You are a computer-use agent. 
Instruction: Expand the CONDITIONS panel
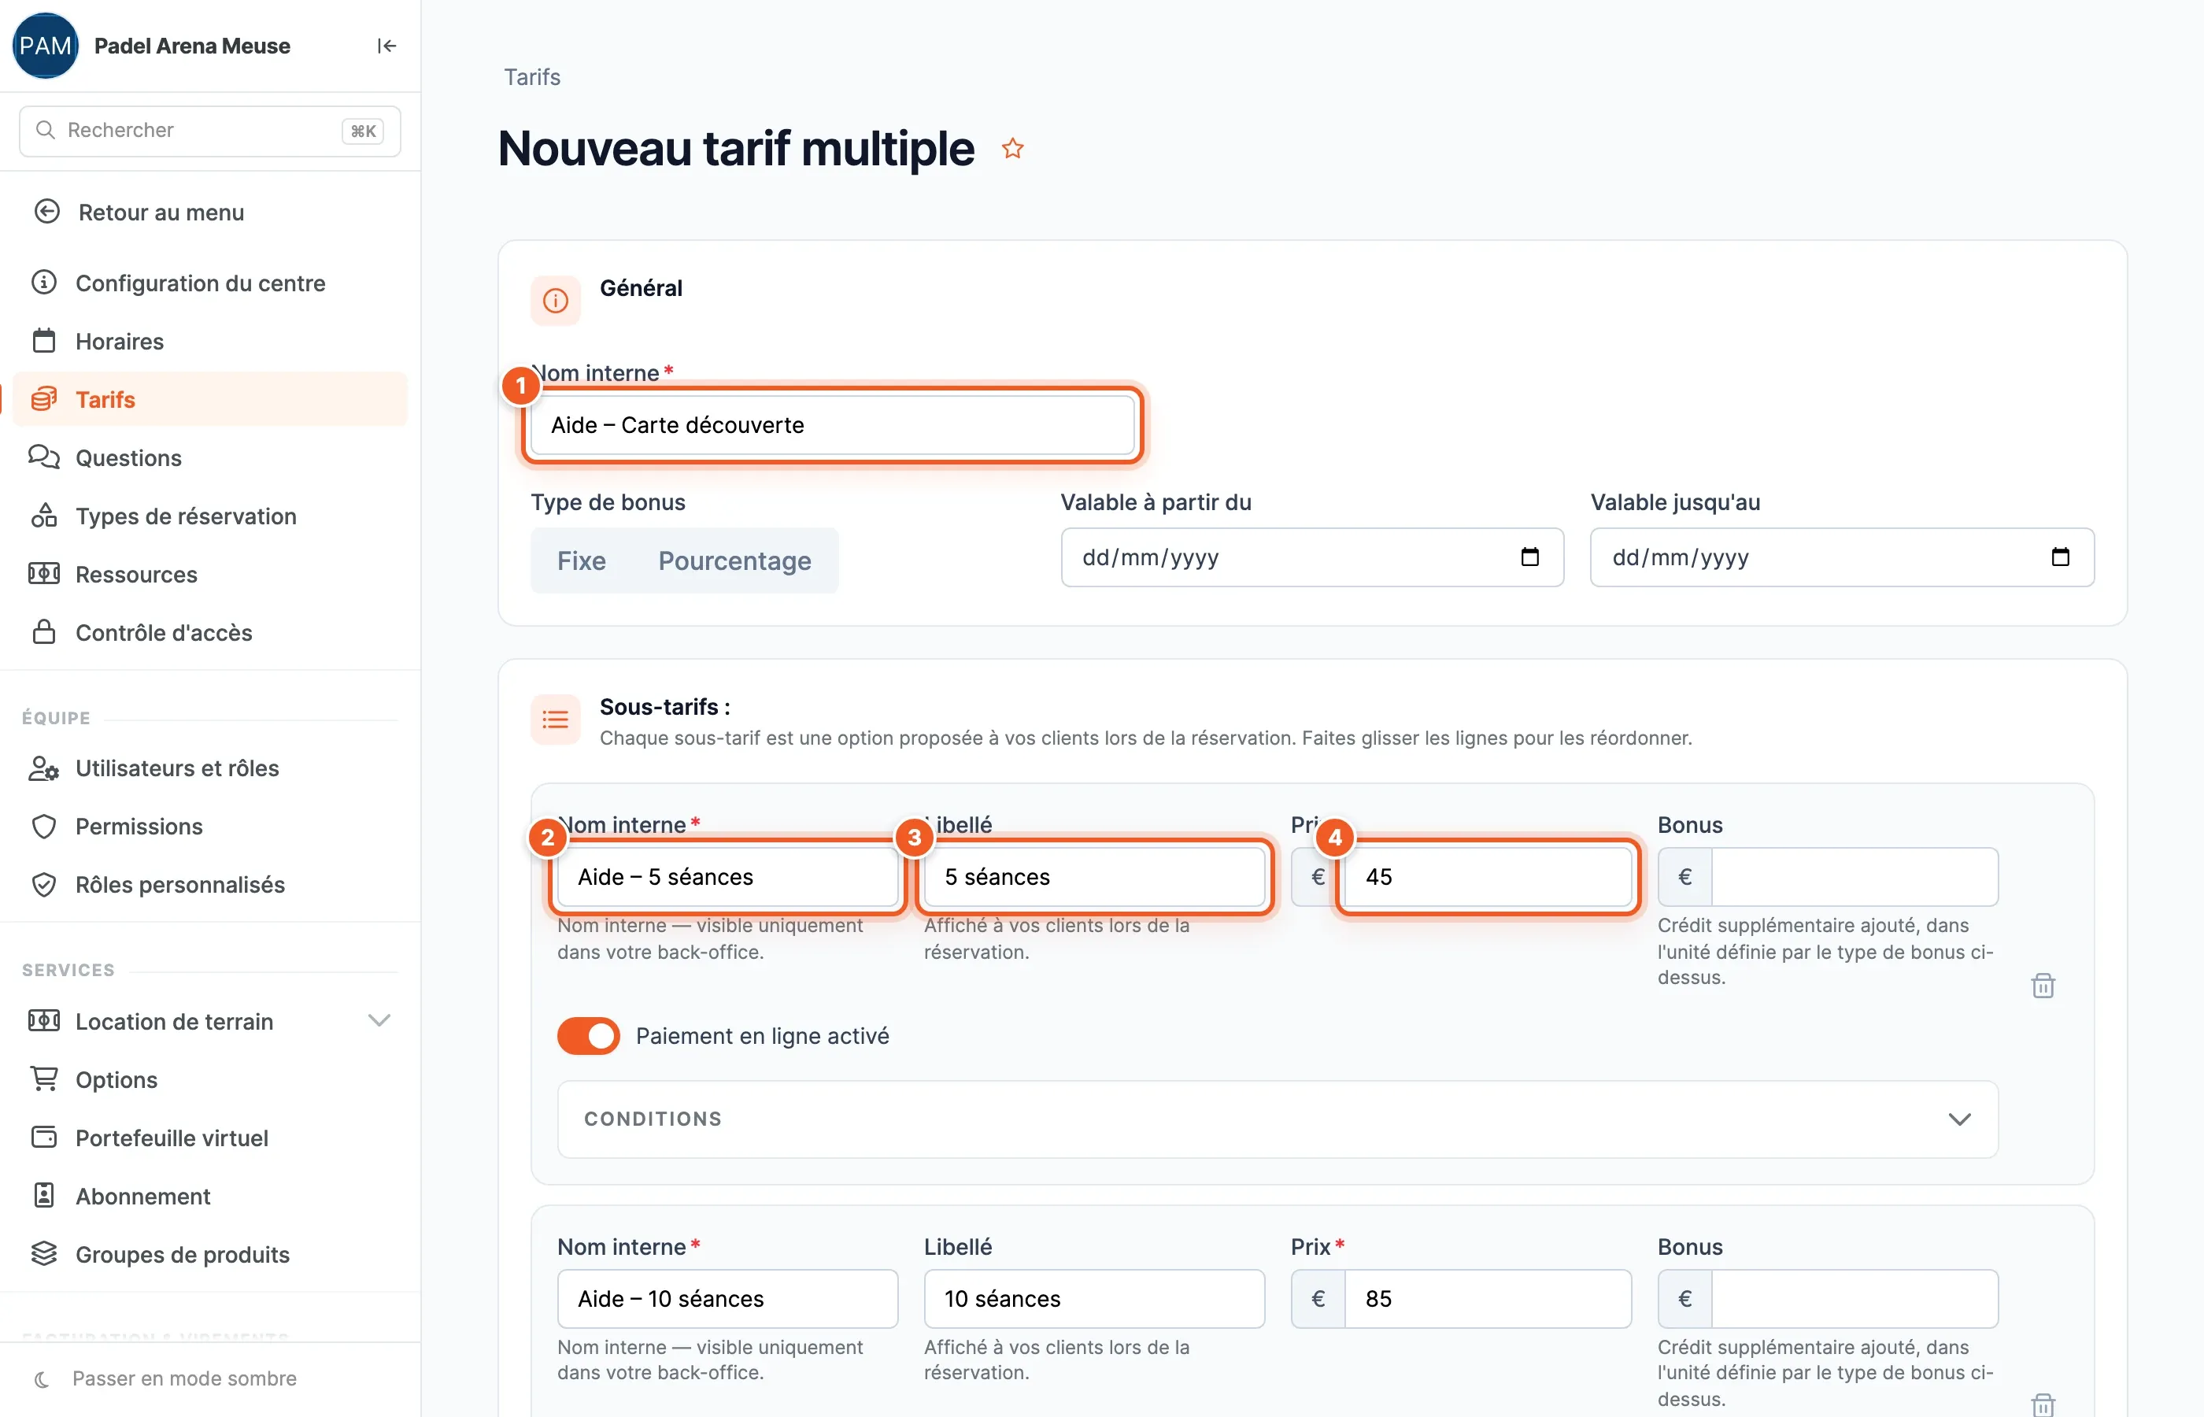point(1277,1119)
